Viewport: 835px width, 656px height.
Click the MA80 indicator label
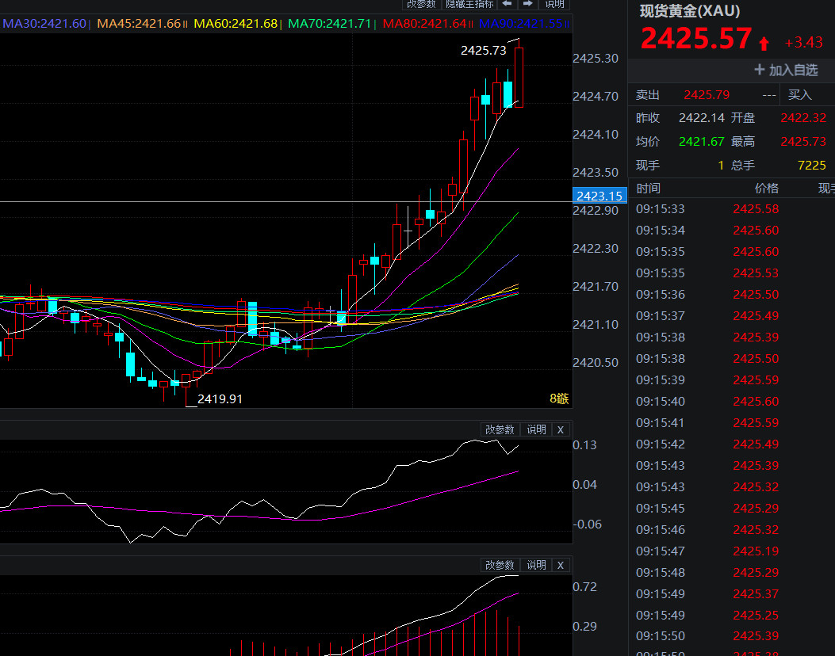click(x=424, y=24)
